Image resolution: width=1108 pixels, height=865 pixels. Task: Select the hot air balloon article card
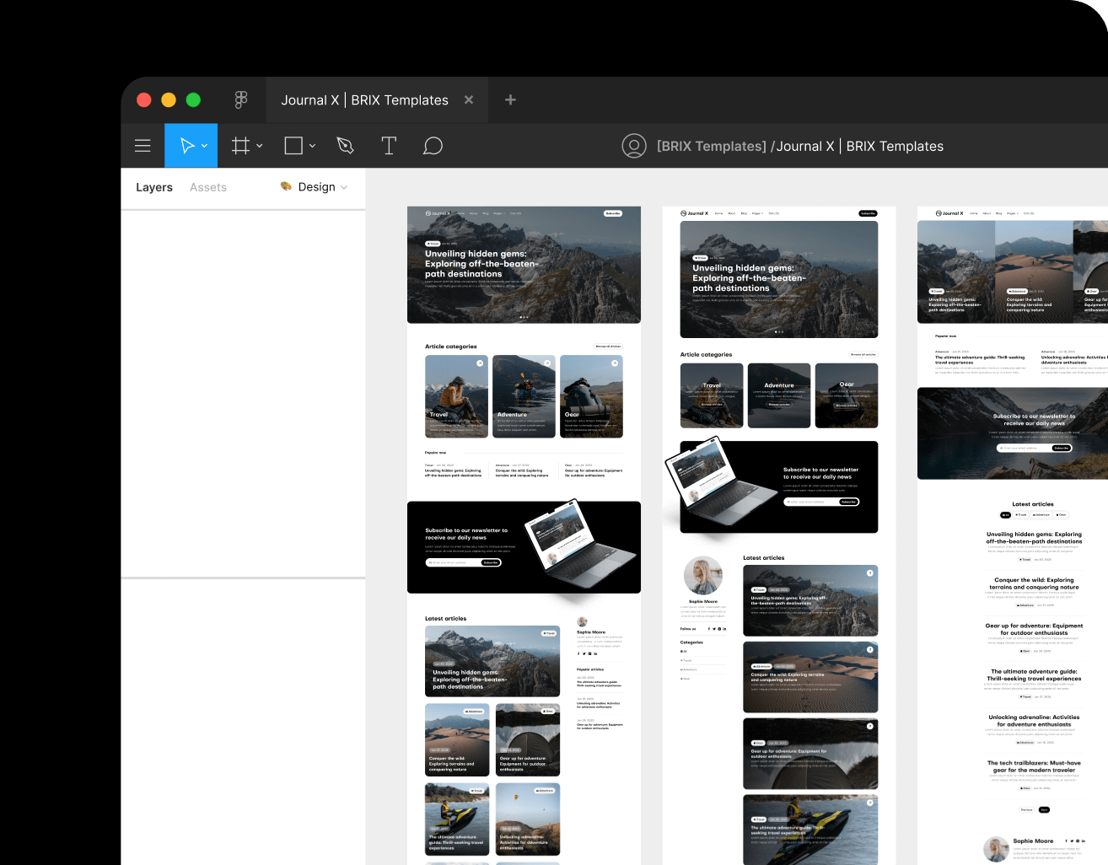528,819
